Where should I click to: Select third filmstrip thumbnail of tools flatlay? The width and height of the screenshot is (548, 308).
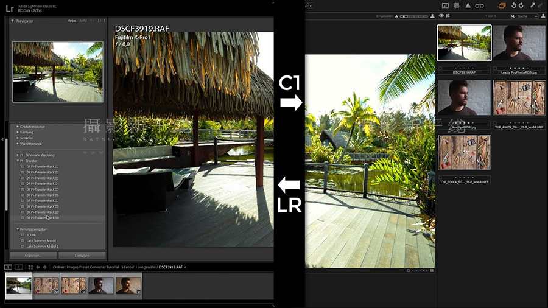point(74,285)
